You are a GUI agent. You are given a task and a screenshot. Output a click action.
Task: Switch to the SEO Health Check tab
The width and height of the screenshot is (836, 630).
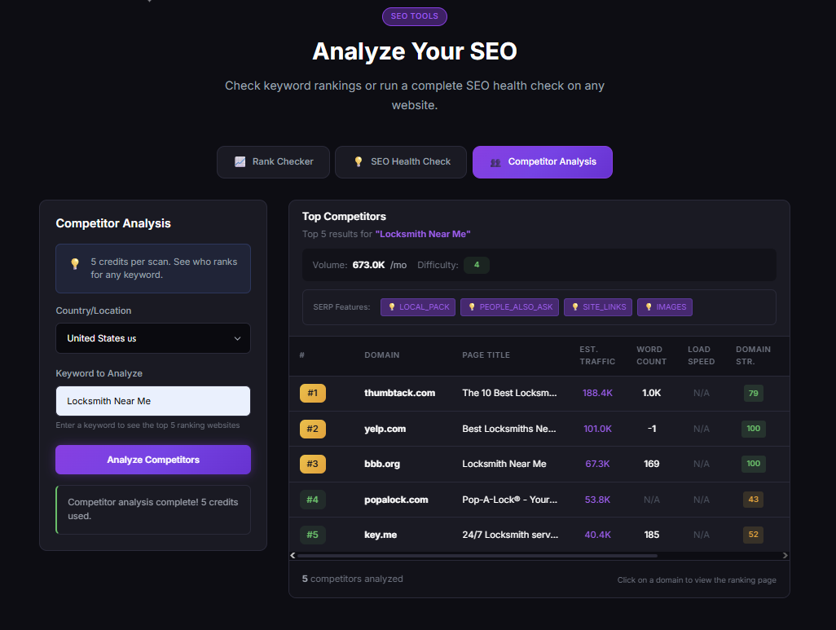[x=400, y=161]
